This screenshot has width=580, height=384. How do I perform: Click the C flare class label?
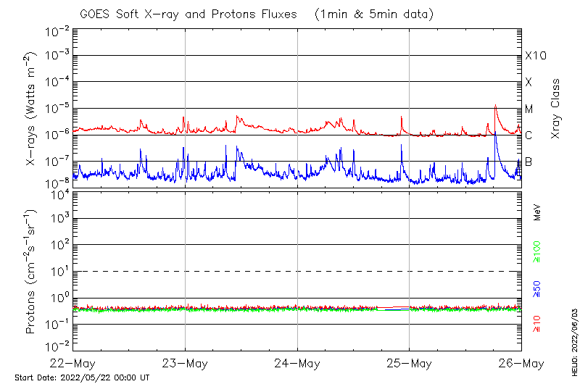(x=529, y=135)
